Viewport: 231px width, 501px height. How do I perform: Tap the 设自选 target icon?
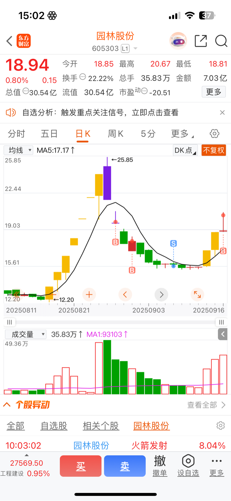coord(188,461)
